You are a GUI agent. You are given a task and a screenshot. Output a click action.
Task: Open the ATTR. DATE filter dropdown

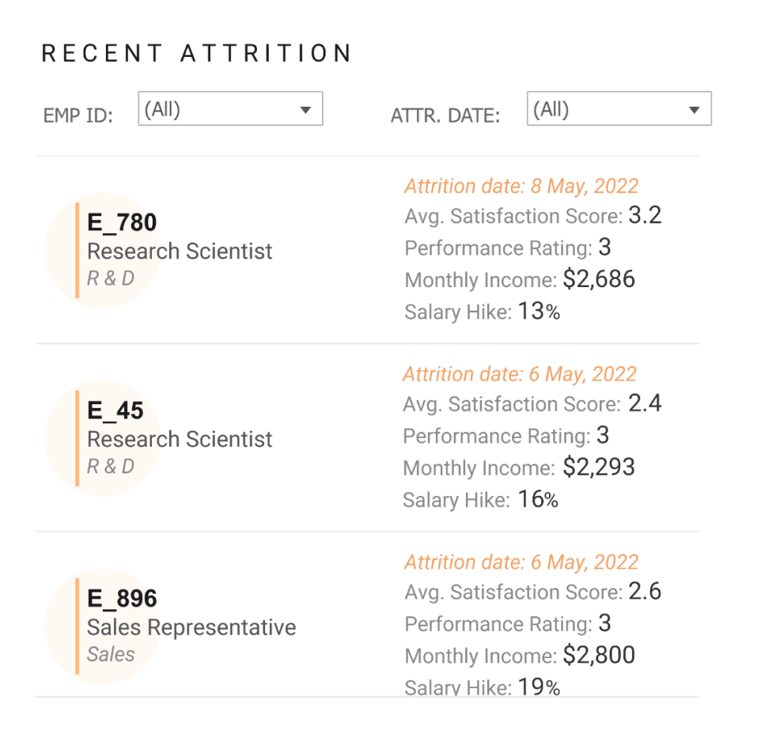(618, 109)
